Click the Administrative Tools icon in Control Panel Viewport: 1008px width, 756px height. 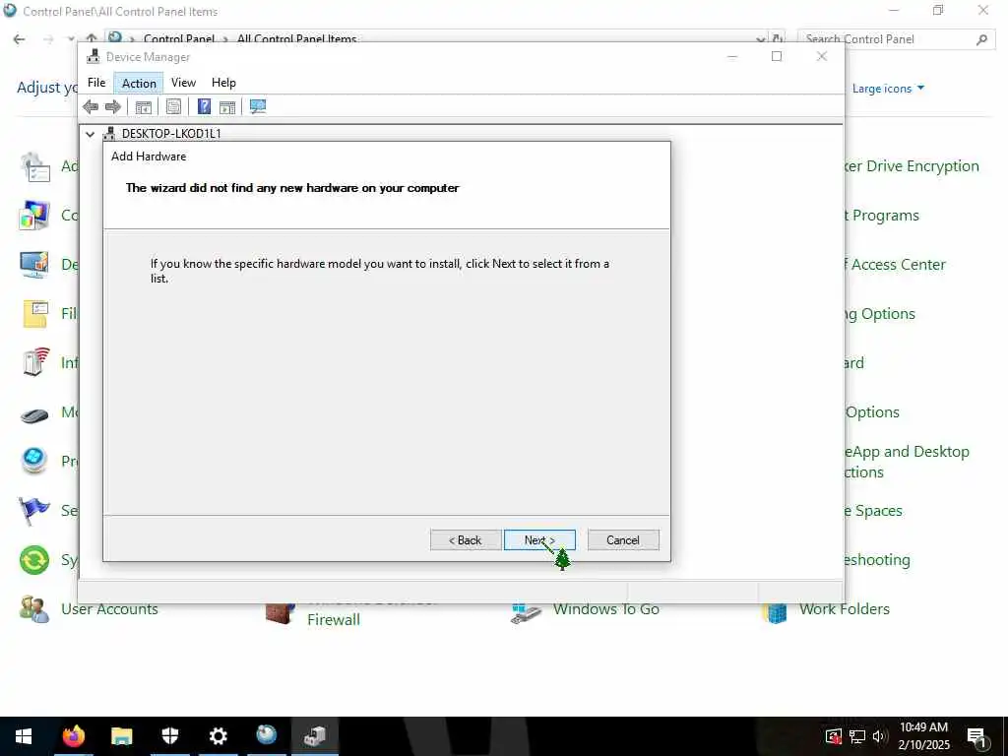[34, 166]
